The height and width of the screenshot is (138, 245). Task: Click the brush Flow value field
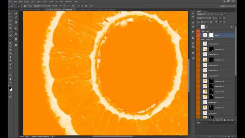click(x=78, y=6)
